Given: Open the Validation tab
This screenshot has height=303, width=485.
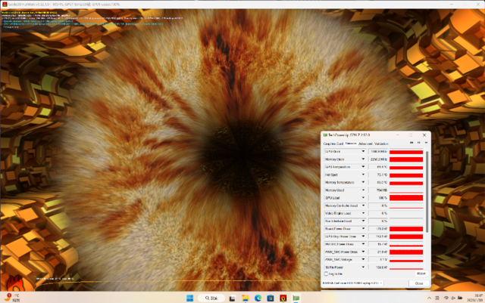Looking at the screenshot, I should click(x=381, y=144).
